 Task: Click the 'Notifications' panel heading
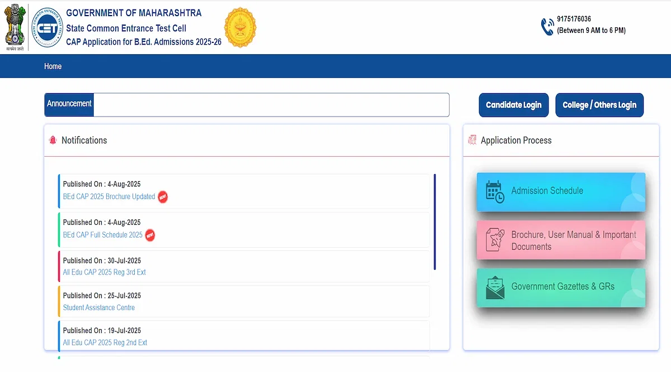point(84,141)
